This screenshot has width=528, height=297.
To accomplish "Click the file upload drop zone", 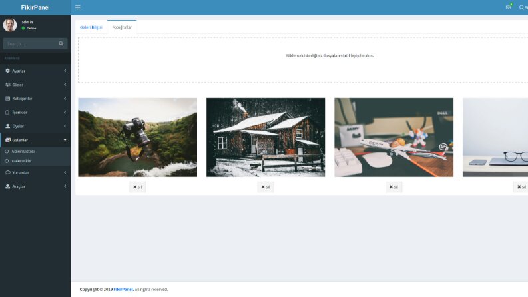I will point(303,60).
